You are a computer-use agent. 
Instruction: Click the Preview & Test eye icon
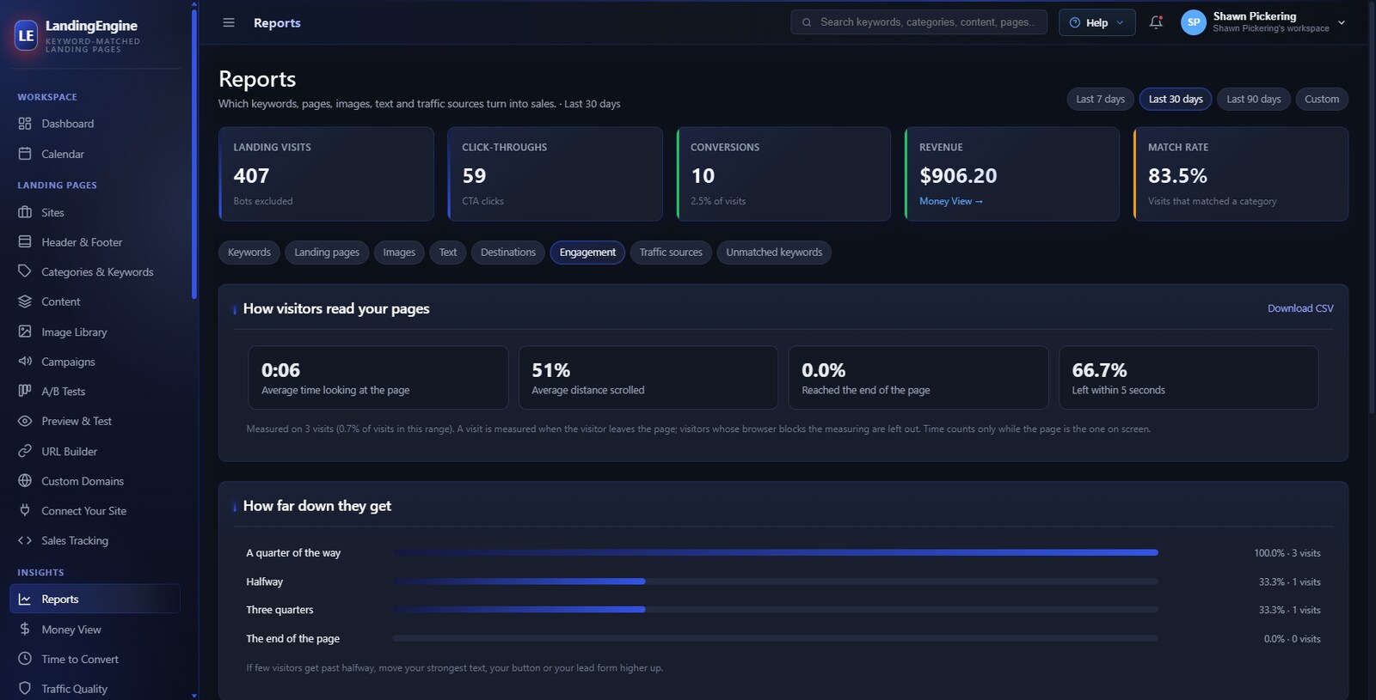point(25,421)
